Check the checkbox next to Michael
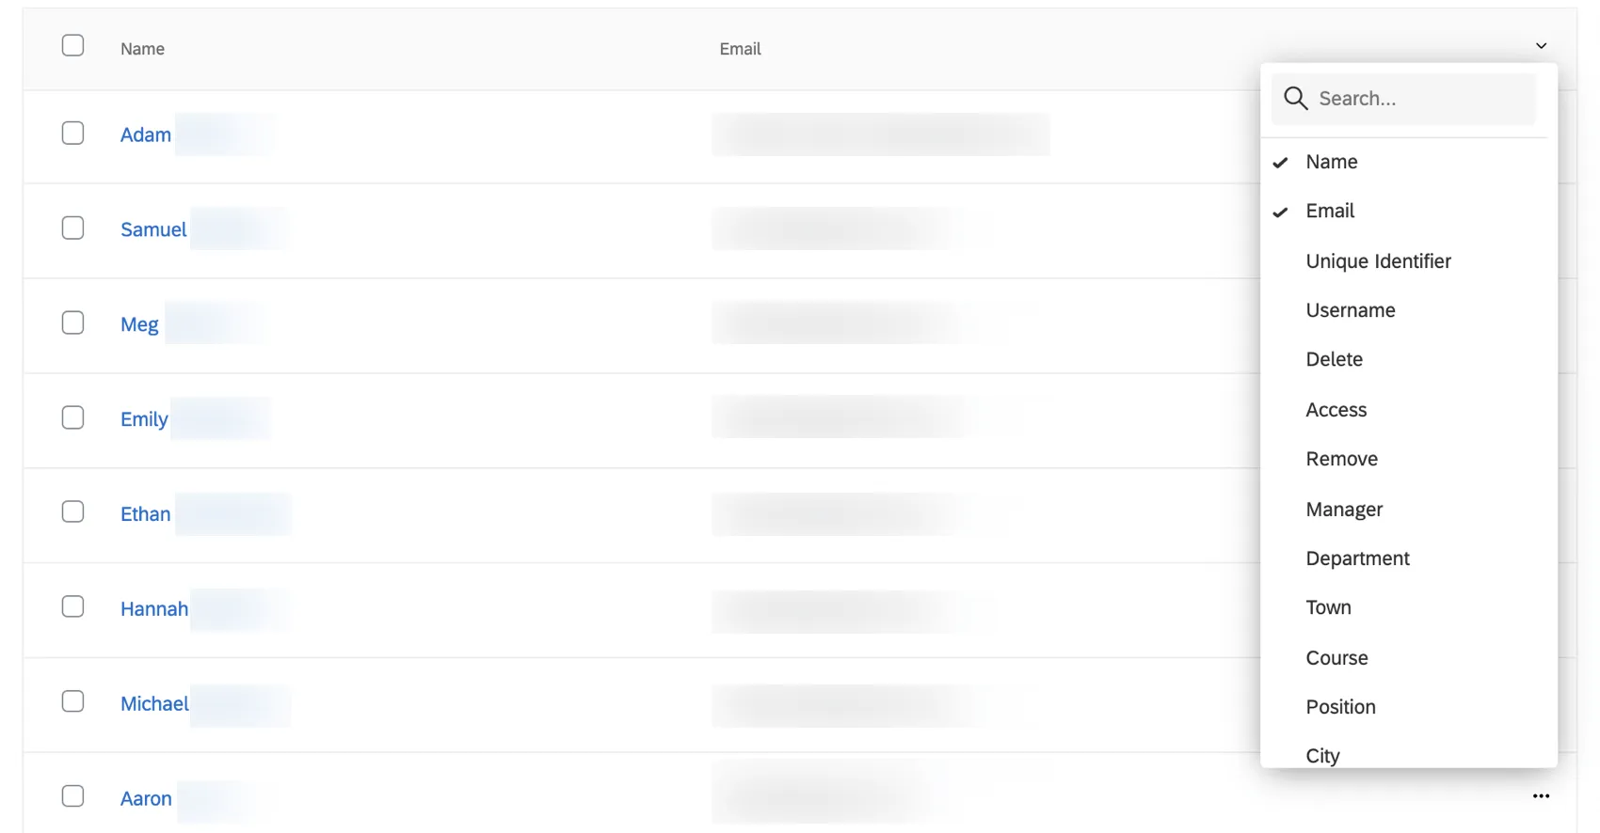The width and height of the screenshot is (1600, 833). tap(72, 701)
